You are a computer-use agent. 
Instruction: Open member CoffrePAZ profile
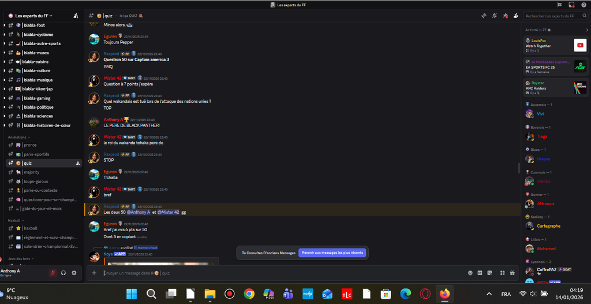point(556,270)
